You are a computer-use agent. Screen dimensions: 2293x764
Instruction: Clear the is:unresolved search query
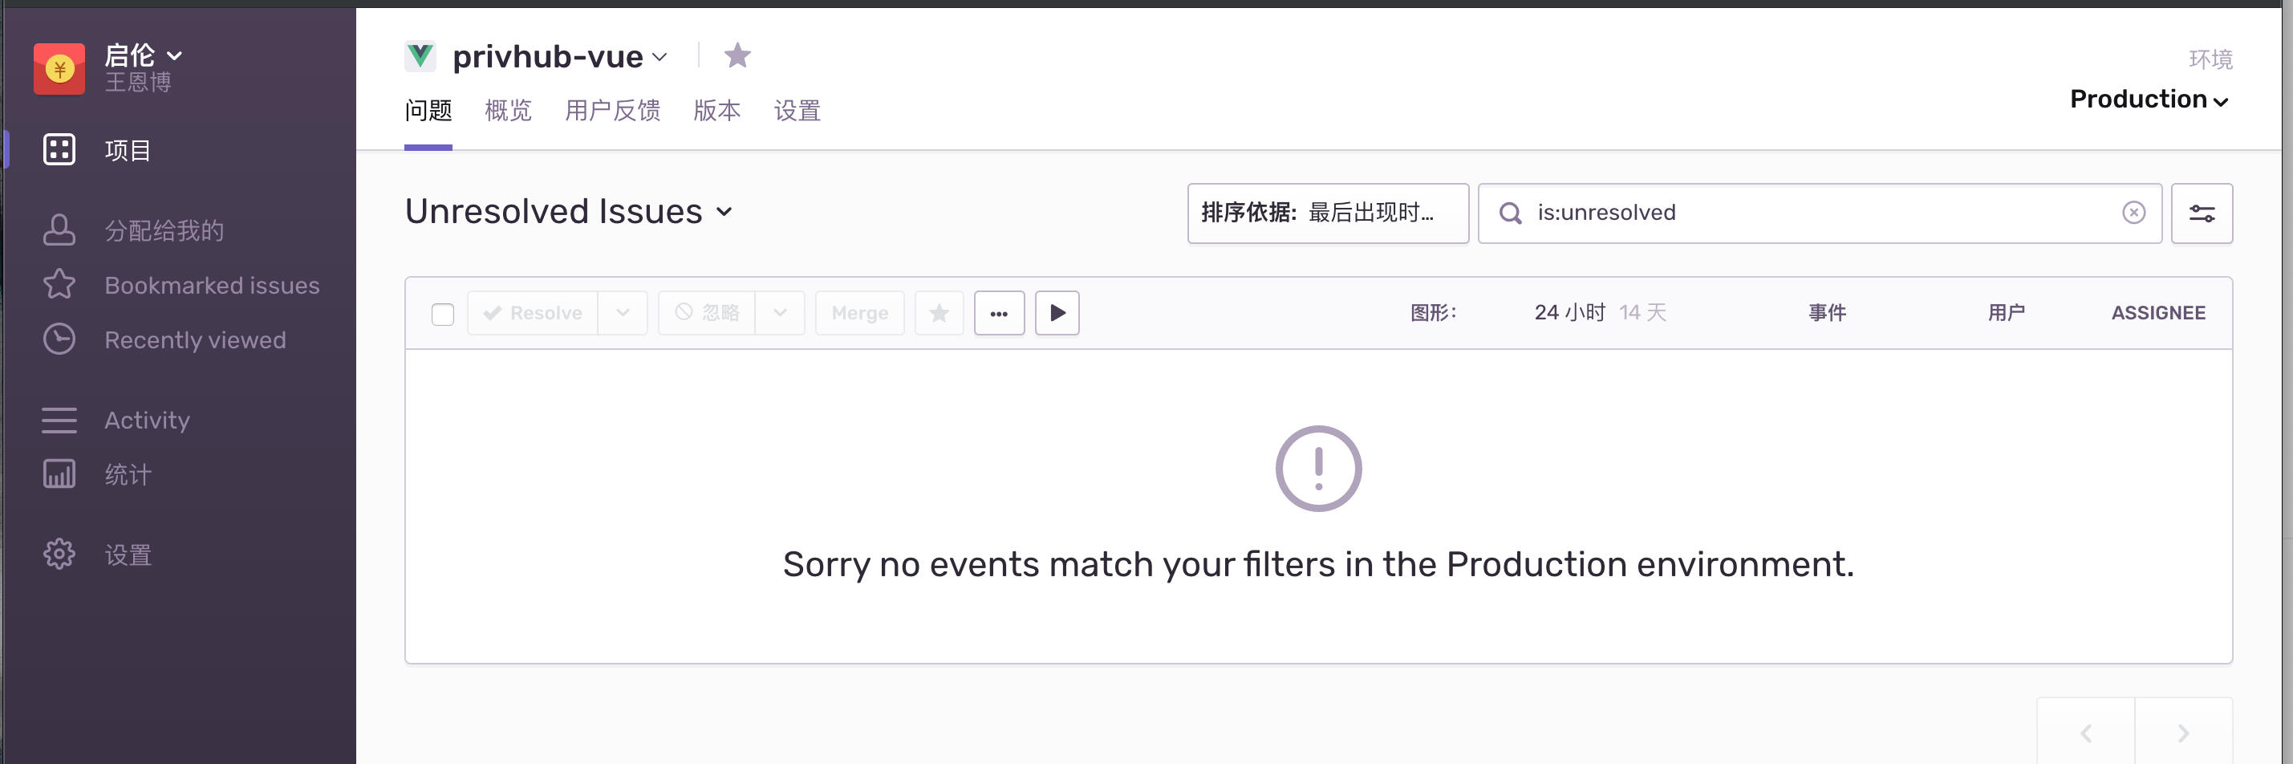click(2133, 213)
